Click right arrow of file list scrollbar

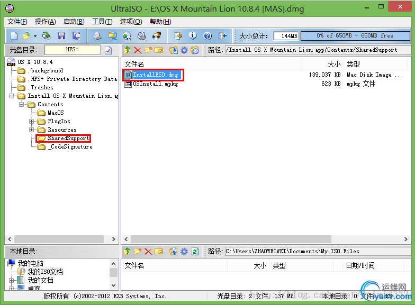point(405,239)
